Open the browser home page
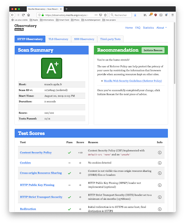185x224 pixels. point(29,15)
